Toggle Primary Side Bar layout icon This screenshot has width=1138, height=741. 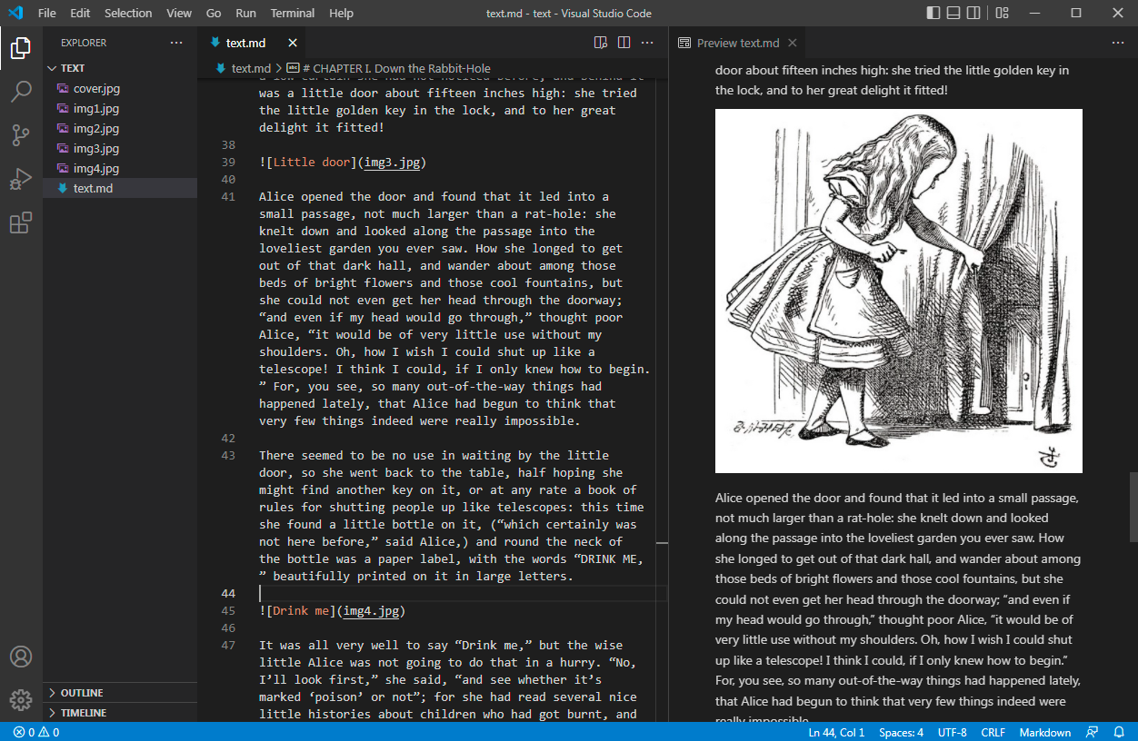(x=934, y=13)
